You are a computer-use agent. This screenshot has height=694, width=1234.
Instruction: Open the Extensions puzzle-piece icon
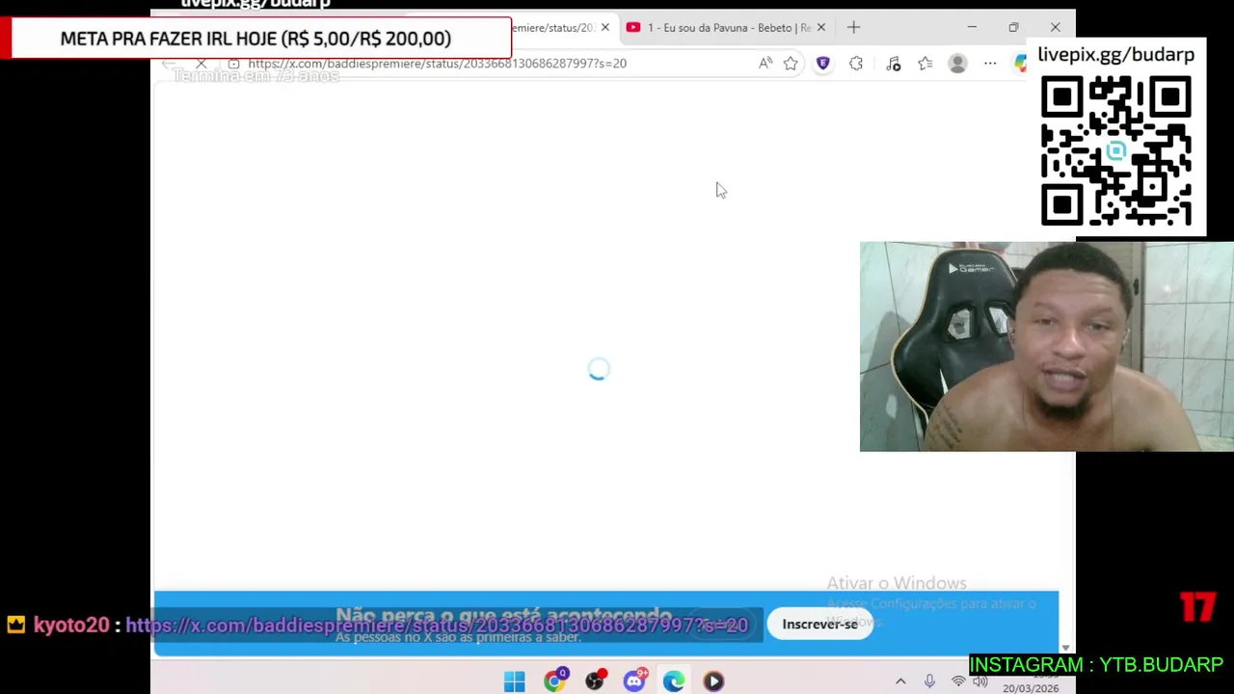[x=856, y=64]
